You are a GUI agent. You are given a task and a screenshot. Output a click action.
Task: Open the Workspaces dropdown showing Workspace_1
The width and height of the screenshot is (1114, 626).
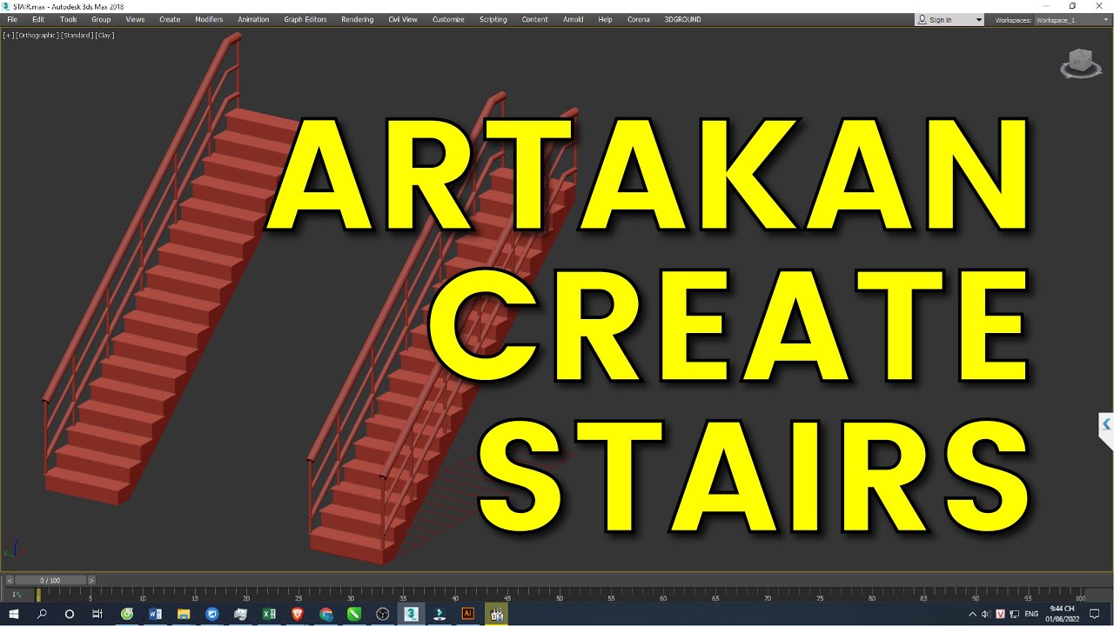(1071, 19)
